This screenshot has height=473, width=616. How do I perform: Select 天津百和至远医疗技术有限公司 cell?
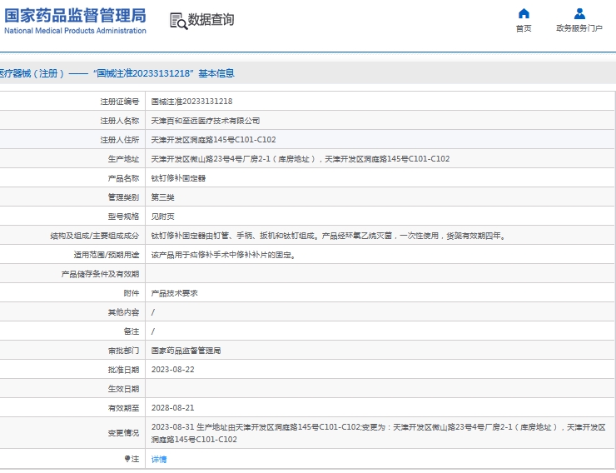(x=206, y=121)
